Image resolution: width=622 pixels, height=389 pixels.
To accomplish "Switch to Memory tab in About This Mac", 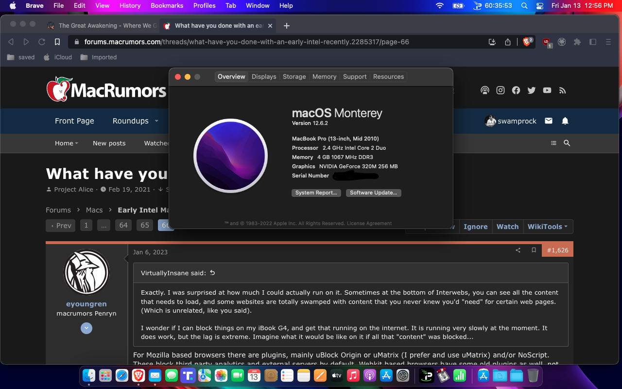I will pyautogui.click(x=325, y=77).
